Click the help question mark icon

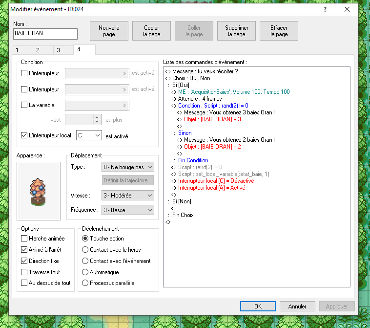click(325, 9)
